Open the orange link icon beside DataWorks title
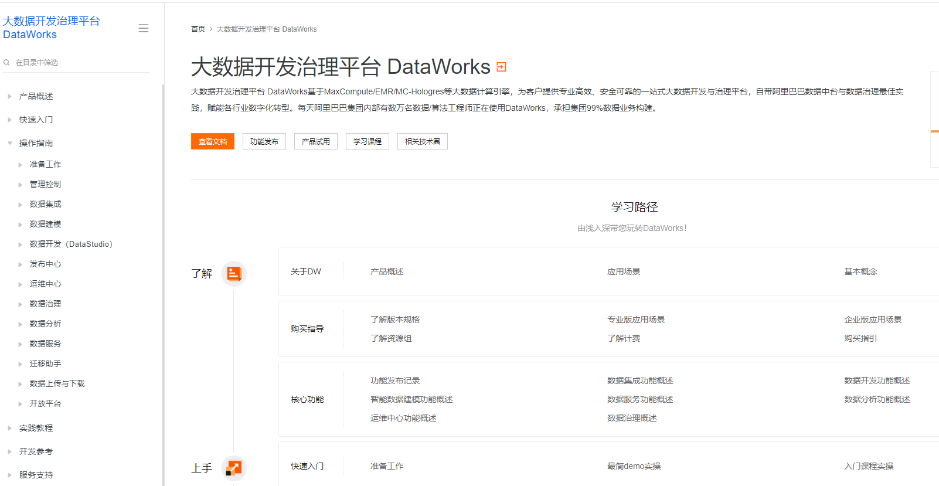This screenshot has height=486, width=939. pyautogui.click(x=501, y=67)
